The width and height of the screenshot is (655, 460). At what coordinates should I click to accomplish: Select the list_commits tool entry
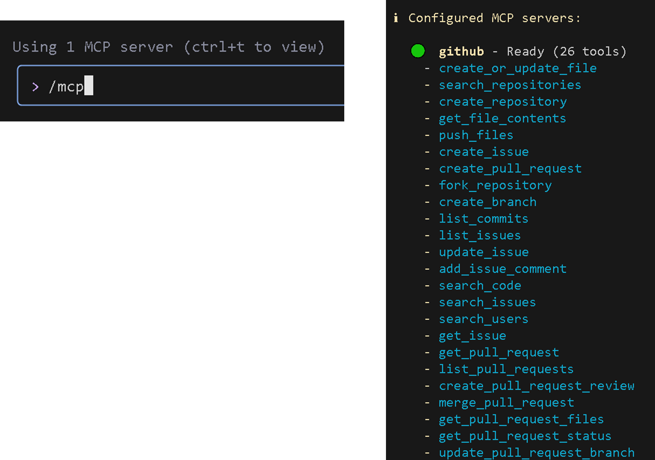(x=484, y=219)
